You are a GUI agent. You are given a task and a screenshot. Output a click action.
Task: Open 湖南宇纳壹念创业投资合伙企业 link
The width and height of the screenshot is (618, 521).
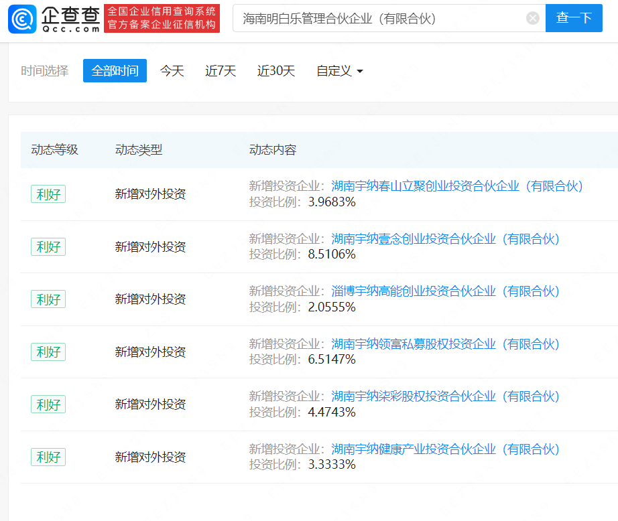pyautogui.click(x=445, y=238)
